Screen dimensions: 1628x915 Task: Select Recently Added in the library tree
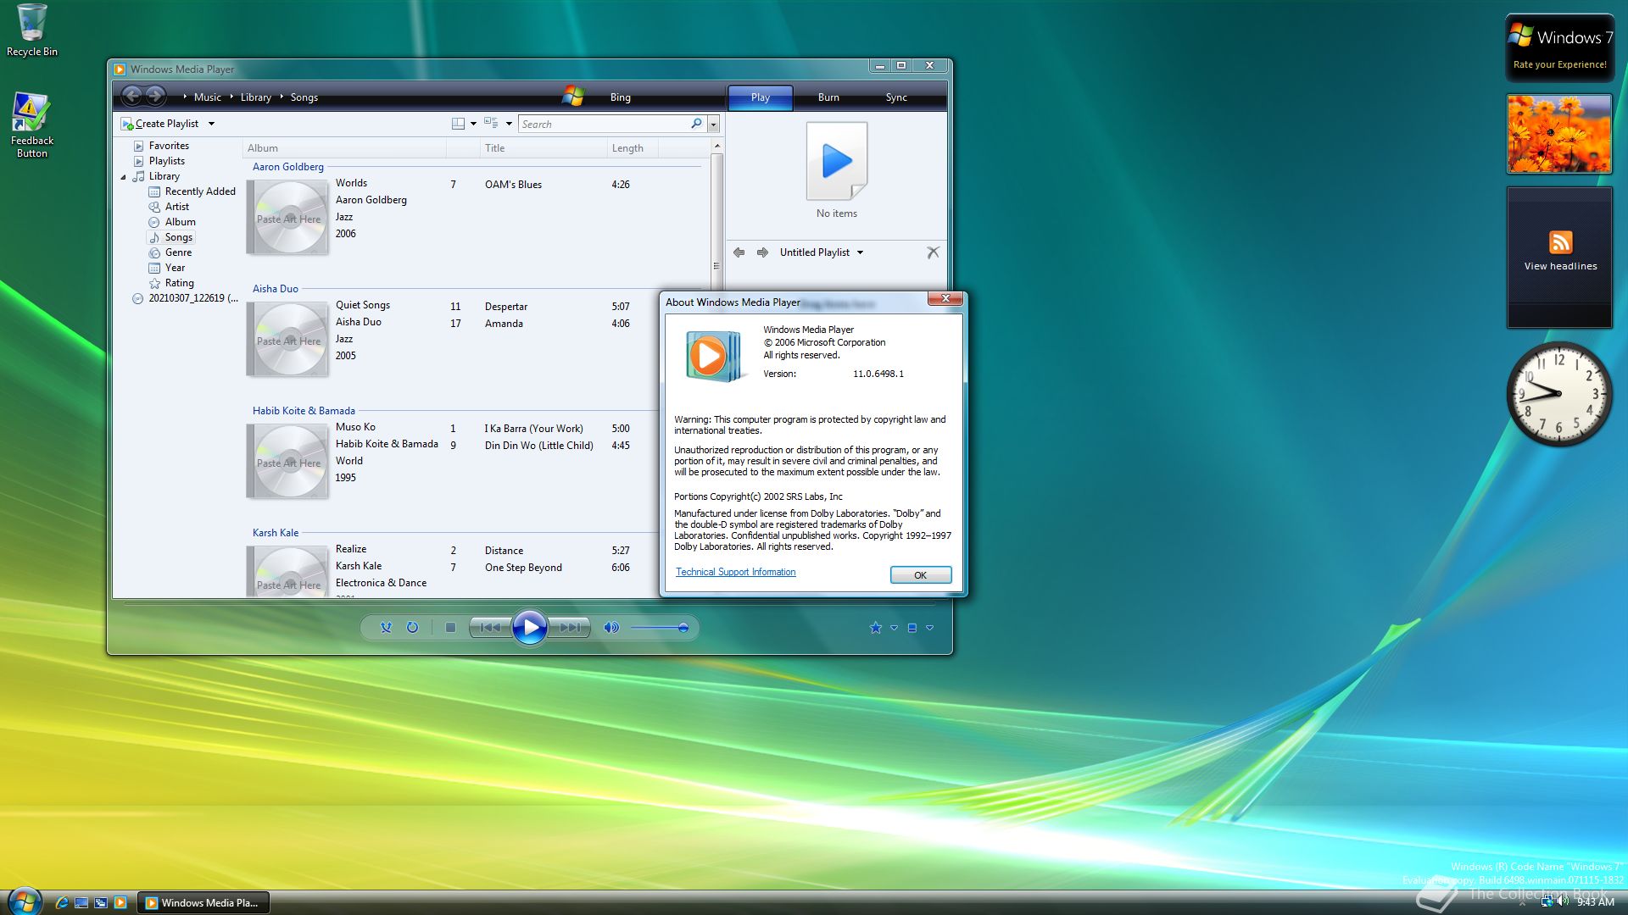click(x=200, y=191)
